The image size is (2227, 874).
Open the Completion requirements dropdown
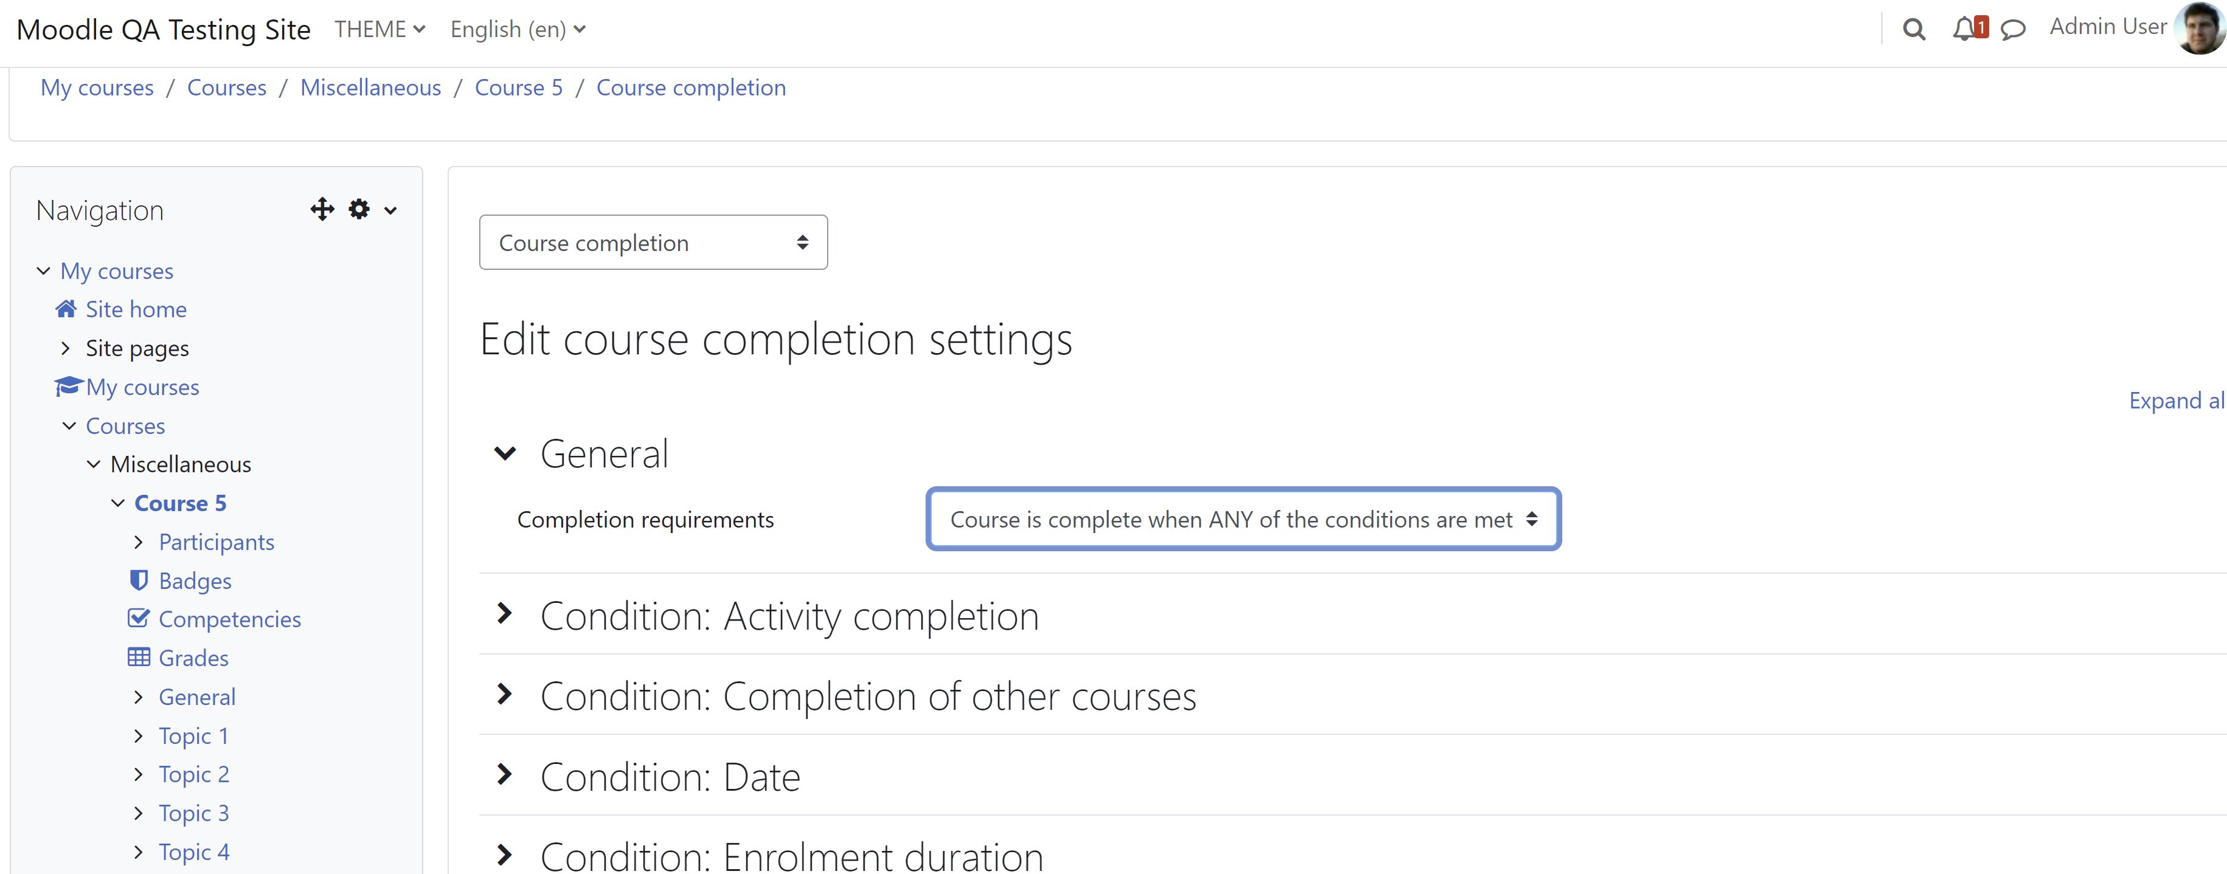click(1242, 519)
